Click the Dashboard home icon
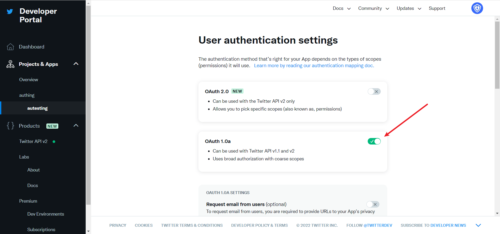Image resolution: width=500 pixels, height=234 pixels. click(x=10, y=47)
